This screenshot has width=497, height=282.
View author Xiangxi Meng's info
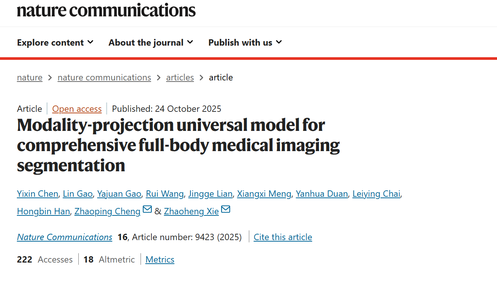pos(264,194)
